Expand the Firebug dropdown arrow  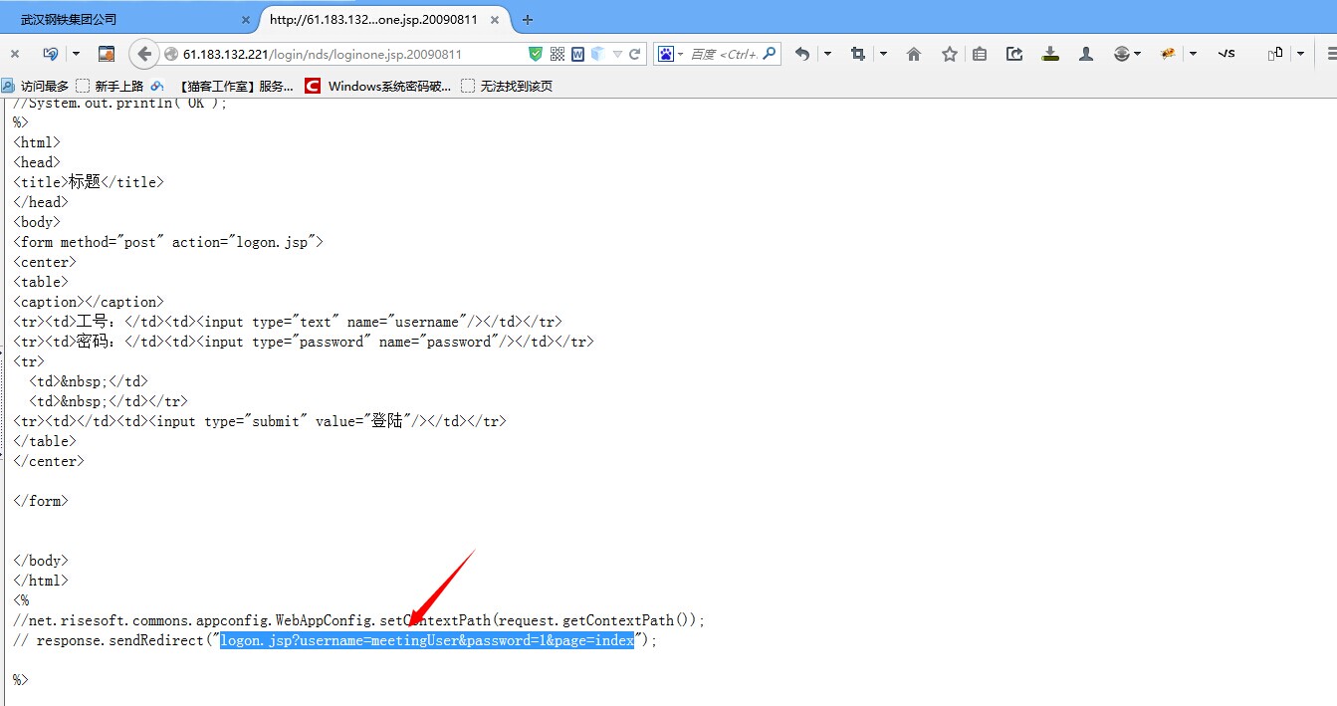1193,54
